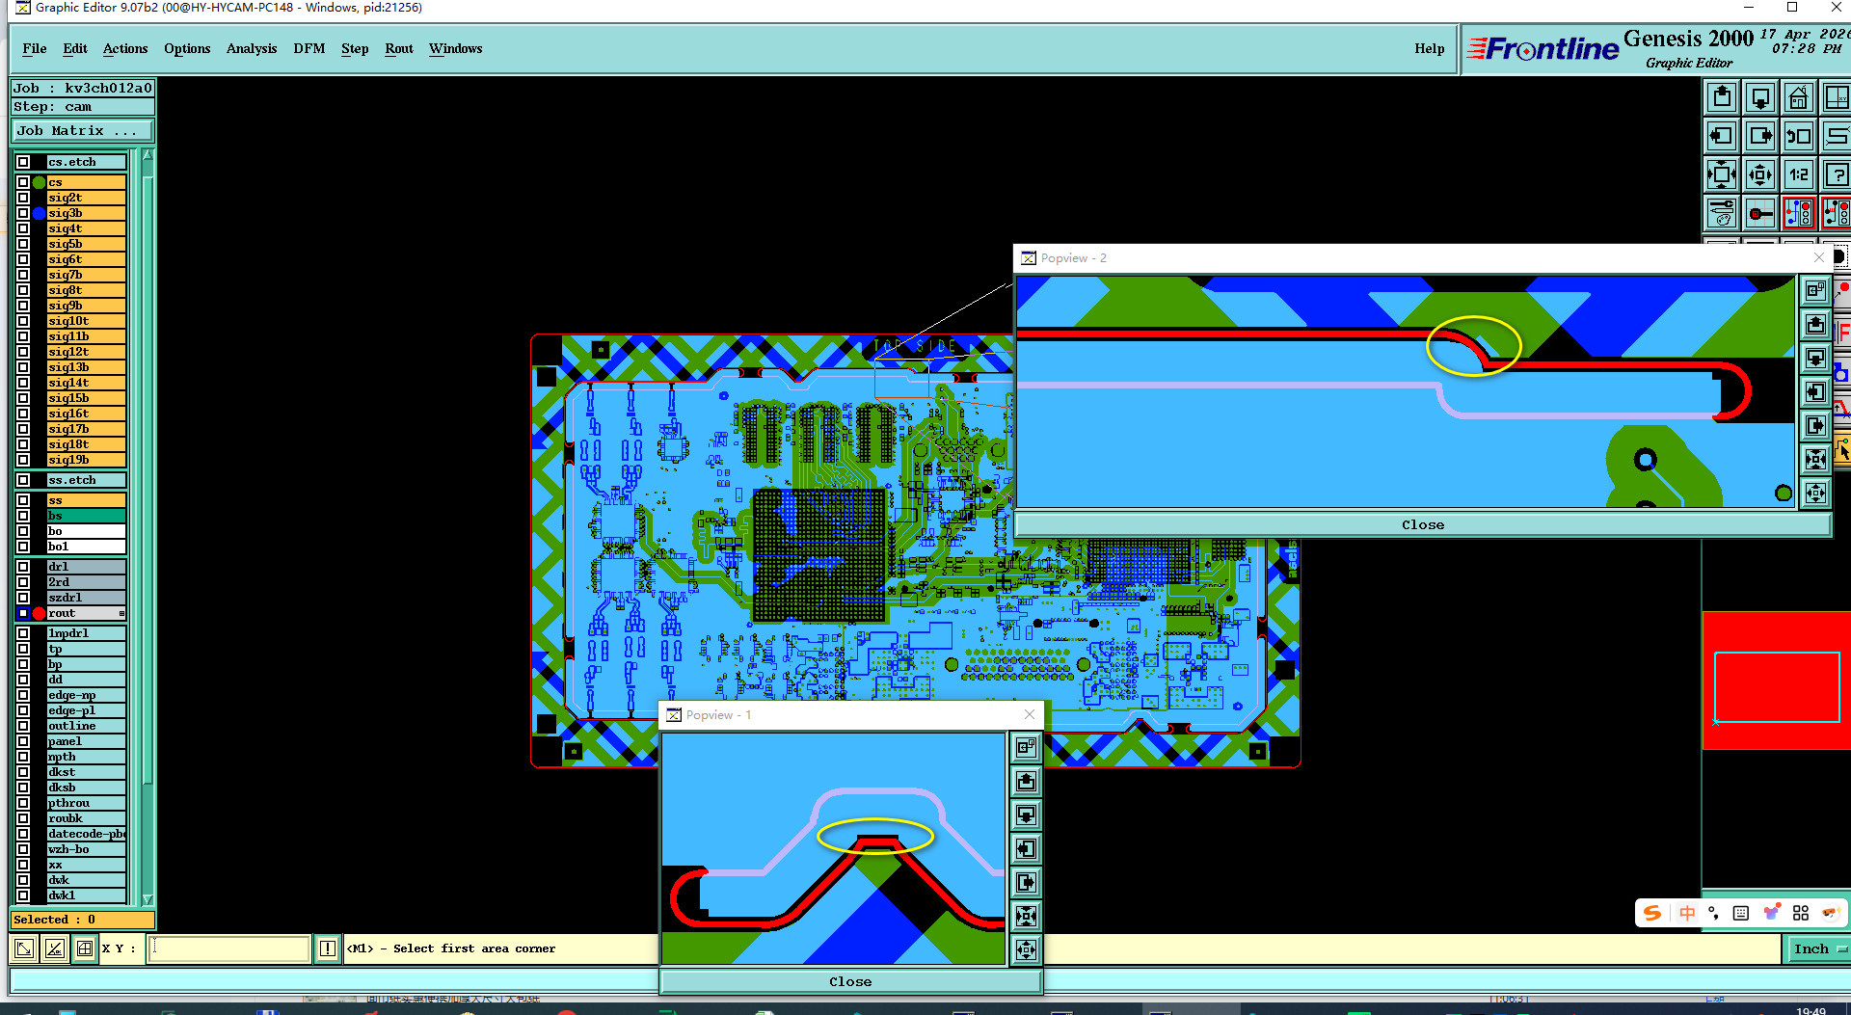The image size is (1851, 1015).
Task: Click the exclamation mark message icon
Action: (328, 948)
